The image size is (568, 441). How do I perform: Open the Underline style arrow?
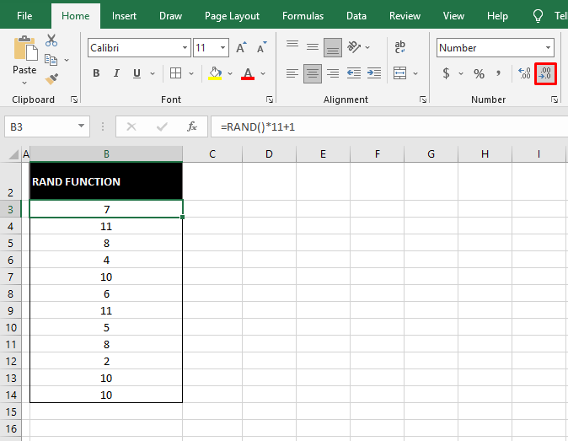coord(153,73)
